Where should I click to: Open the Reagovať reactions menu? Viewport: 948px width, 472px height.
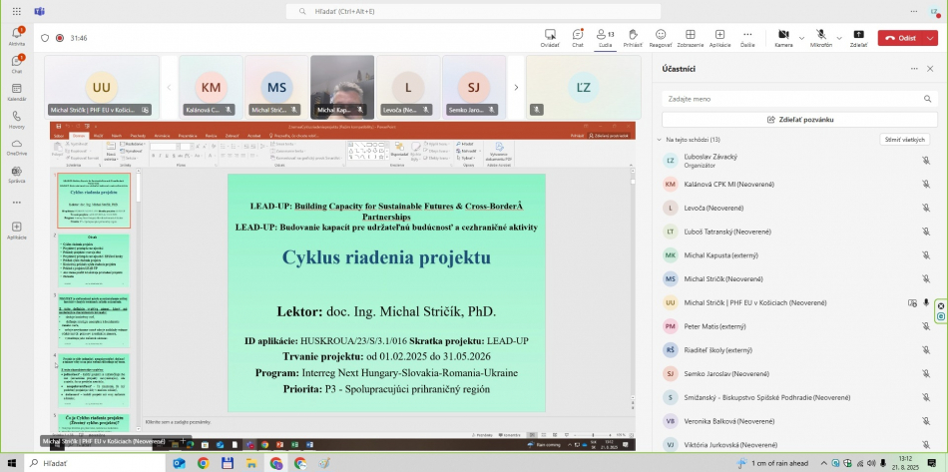661,37
